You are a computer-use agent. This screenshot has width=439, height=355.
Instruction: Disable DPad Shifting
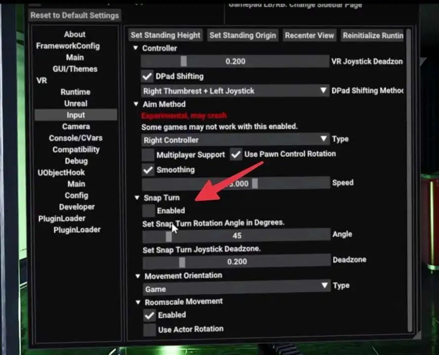147,76
